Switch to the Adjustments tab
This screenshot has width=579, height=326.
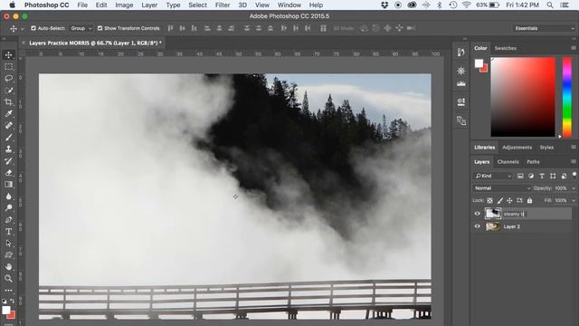(517, 147)
